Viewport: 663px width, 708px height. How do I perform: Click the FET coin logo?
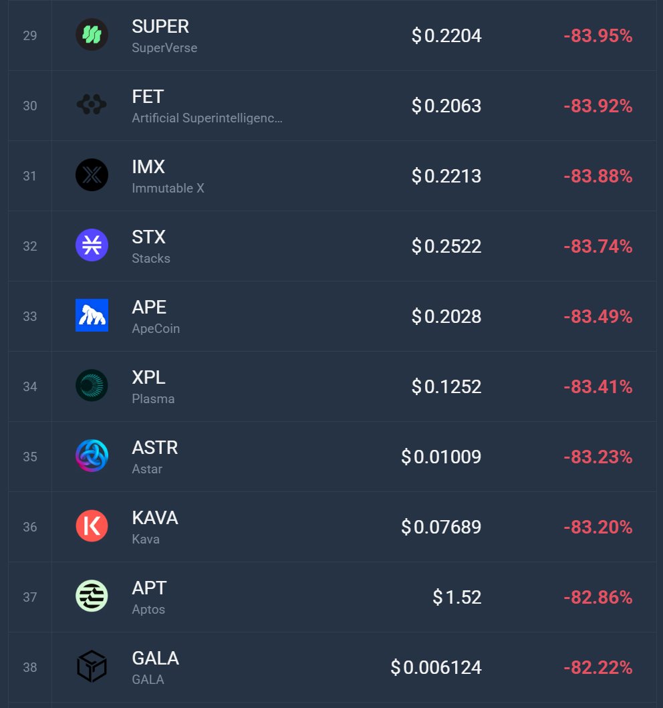click(92, 105)
